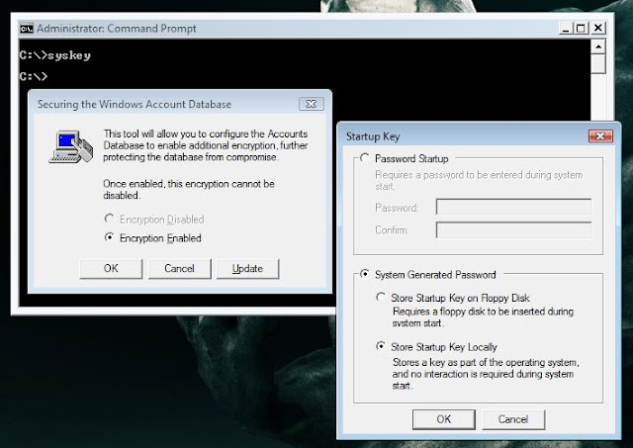Viewport: 633px width, 448px height.
Task: Click the "Administrator: Command Prompt" title text
Action: point(117,29)
